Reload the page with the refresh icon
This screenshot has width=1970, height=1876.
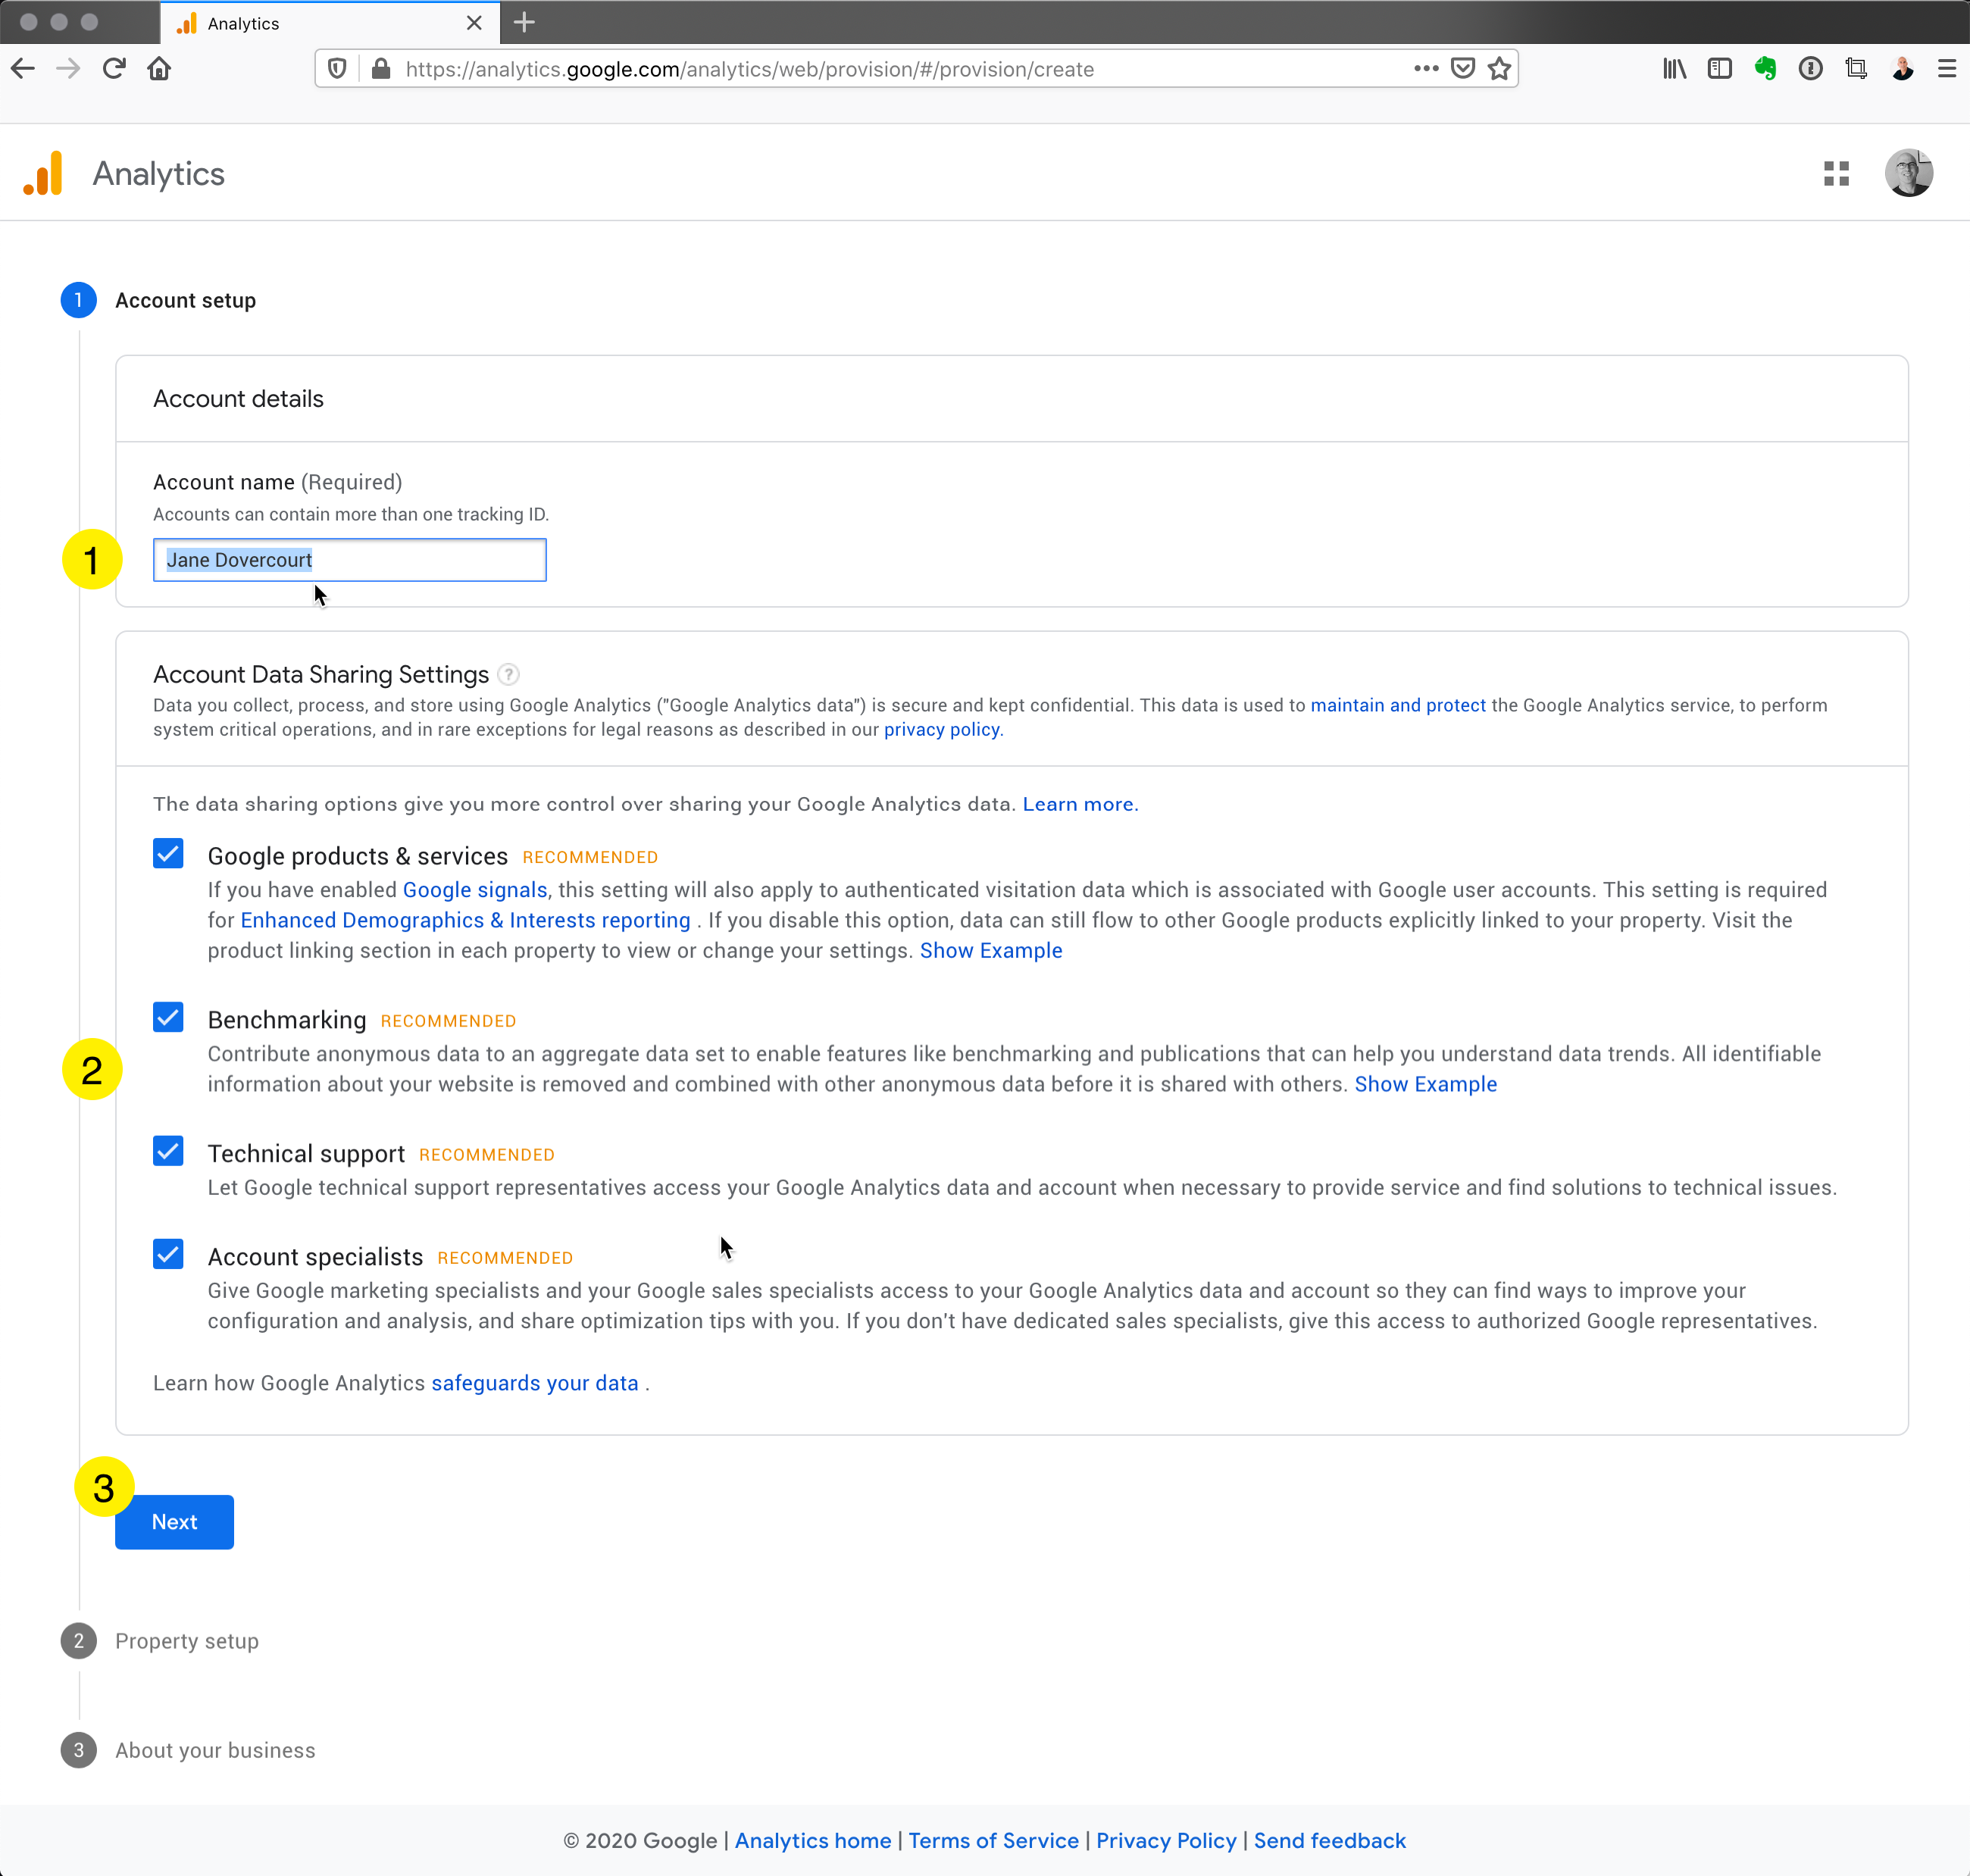click(x=114, y=69)
